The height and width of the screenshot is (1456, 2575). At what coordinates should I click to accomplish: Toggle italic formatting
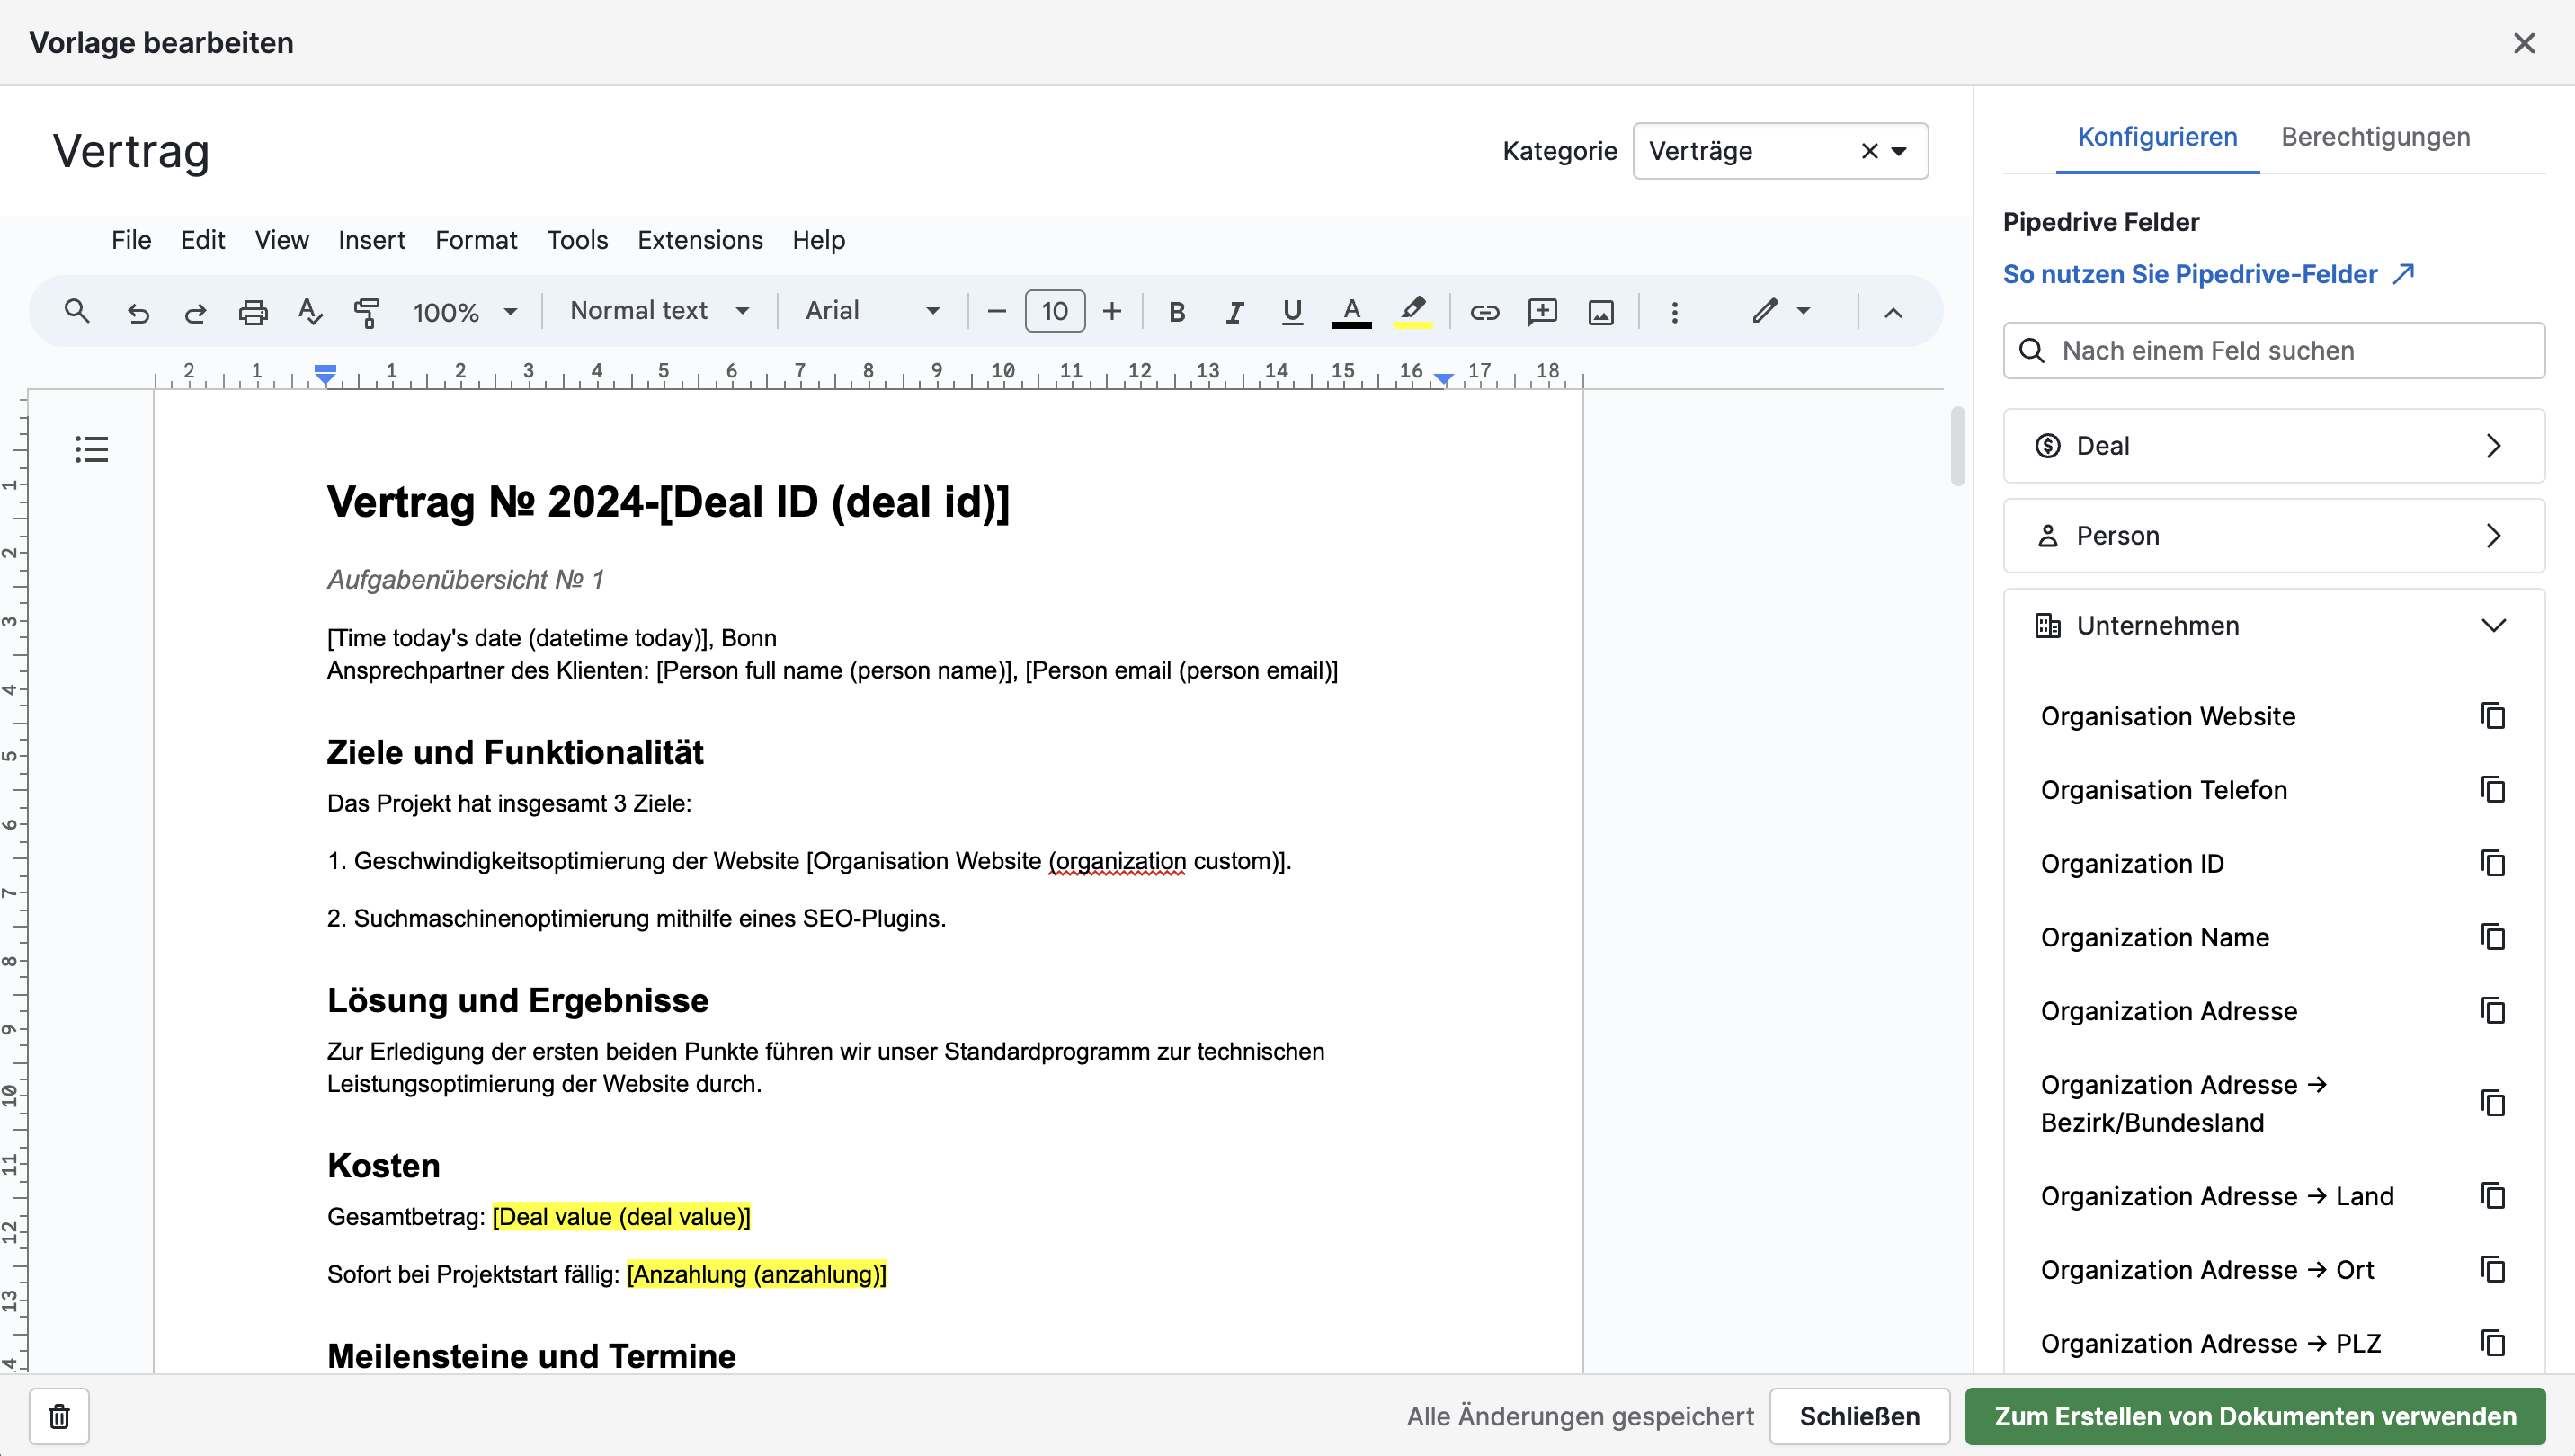1234,312
